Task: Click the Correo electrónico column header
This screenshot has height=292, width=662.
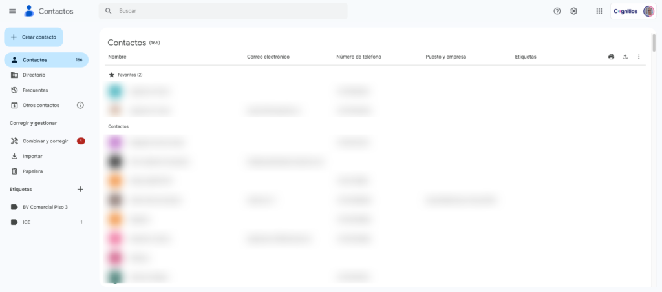Action: coord(268,57)
